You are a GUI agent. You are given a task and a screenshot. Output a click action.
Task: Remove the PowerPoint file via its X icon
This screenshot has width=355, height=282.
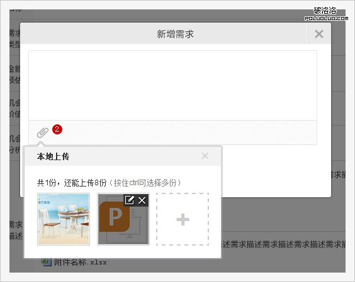click(142, 200)
